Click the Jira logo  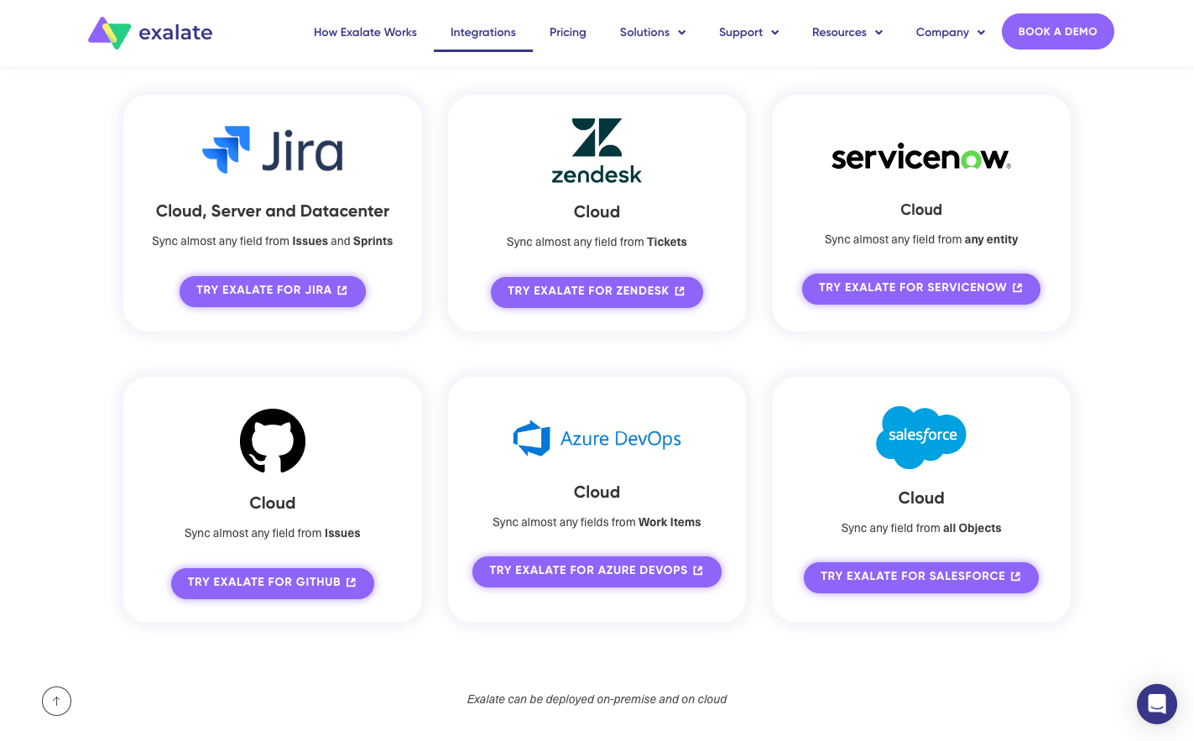pos(273,150)
